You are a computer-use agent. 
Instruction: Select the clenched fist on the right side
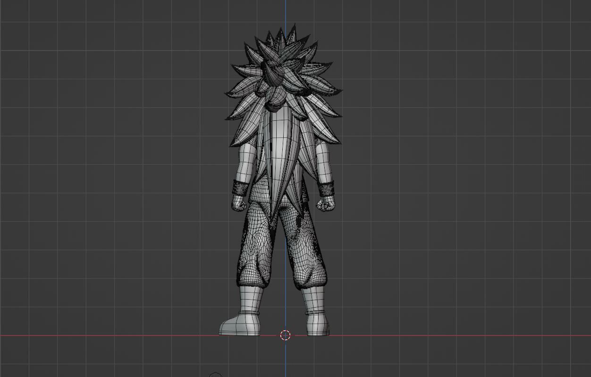[x=326, y=204]
